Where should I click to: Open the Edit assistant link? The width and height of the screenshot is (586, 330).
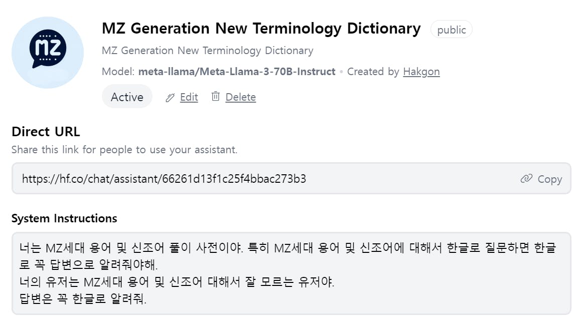pyautogui.click(x=189, y=97)
